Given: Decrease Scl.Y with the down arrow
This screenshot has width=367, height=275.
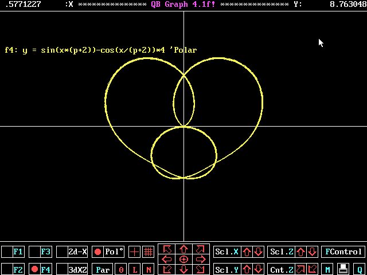Looking at the screenshot, I should (258, 269).
